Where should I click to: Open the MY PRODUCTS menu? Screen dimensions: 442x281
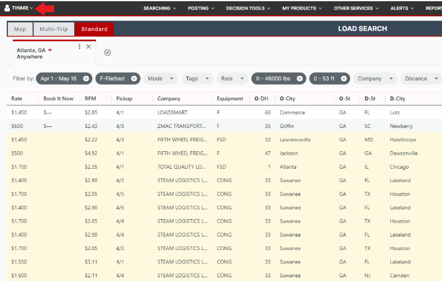pos(302,8)
